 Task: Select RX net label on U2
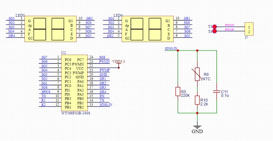click(x=102, y=96)
